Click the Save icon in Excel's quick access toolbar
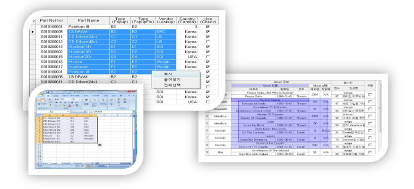The width and height of the screenshot is (414, 189). point(48,92)
